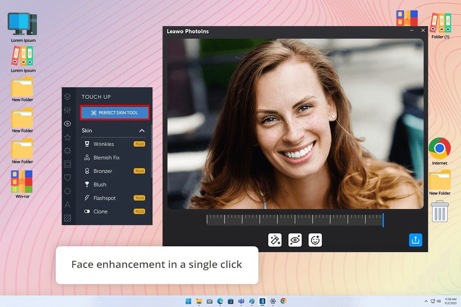Open the Camera app in taskbar
The image size is (461, 307).
click(210, 301)
